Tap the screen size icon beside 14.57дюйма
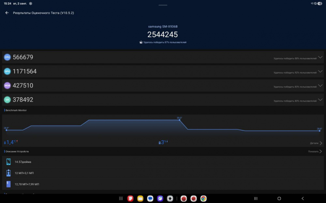This screenshot has width=326, height=203. tap(8, 162)
